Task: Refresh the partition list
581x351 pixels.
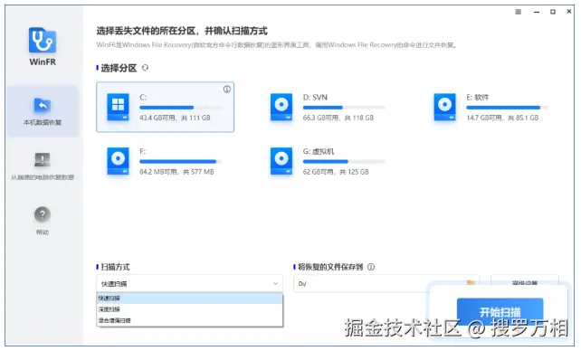Action: tap(145, 68)
